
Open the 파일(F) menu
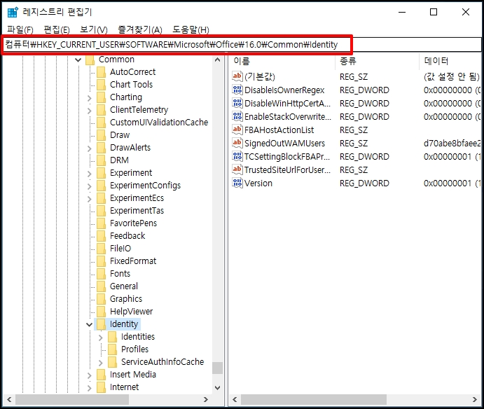(x=20, y=29)
